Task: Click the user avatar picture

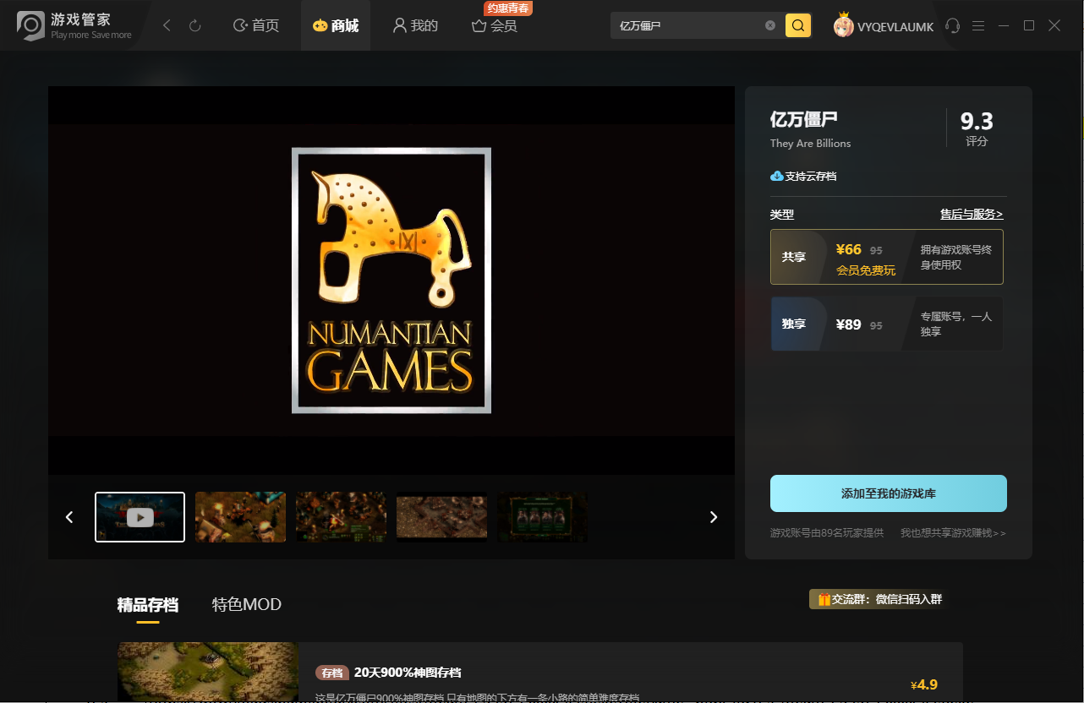Action: [x=843, y=25]
